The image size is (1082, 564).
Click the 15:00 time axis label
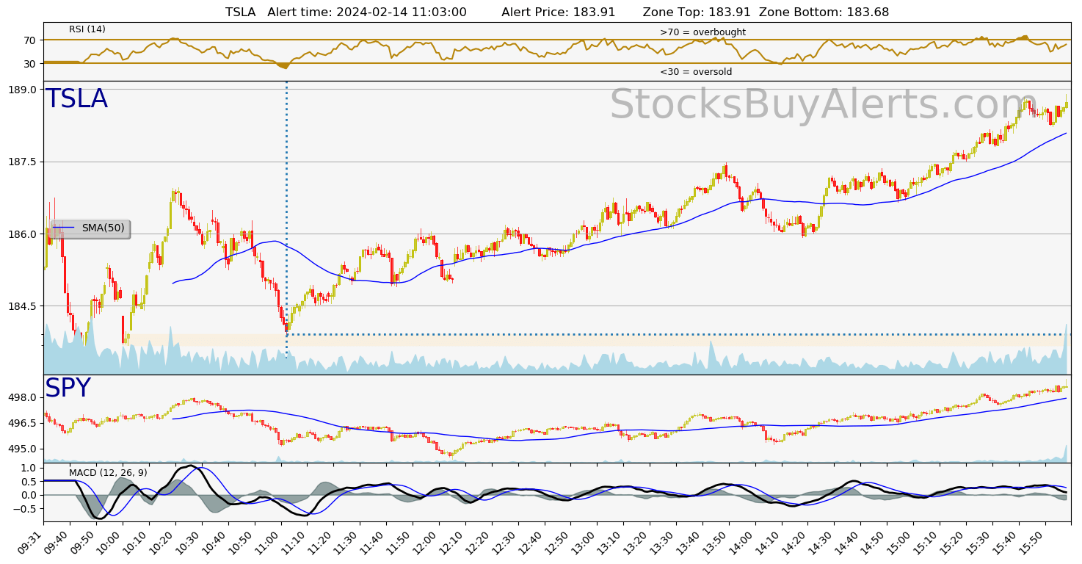901,542
